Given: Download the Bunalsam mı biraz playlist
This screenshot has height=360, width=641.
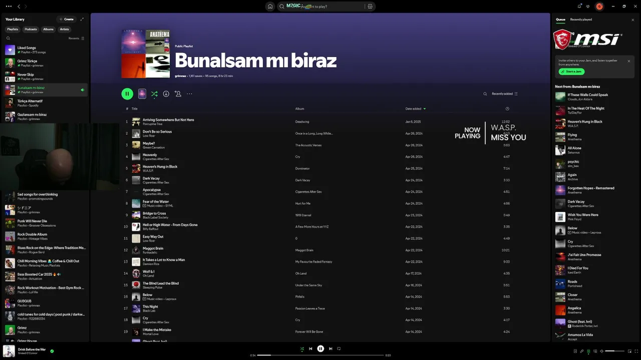Looking at the screenshot, I should [x=166, y=93].
